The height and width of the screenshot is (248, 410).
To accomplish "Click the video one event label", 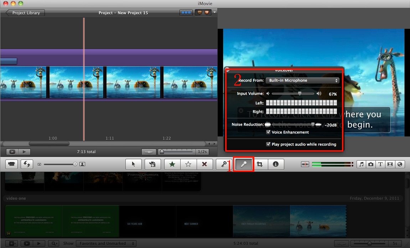I will click(16, 198).
